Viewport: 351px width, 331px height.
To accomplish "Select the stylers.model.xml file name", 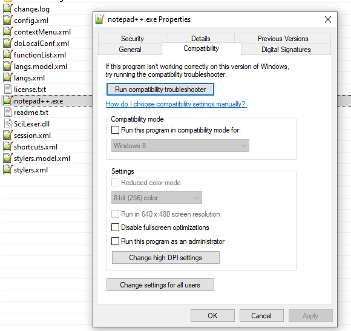I will 42,159.
